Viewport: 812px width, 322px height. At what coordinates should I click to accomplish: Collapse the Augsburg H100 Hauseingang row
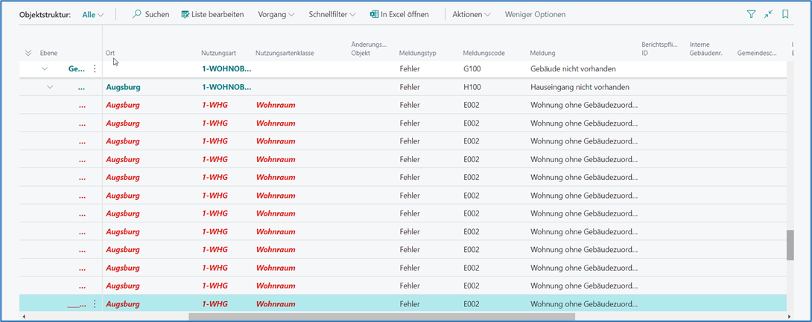pyautogui.click(x=50, y=87)
